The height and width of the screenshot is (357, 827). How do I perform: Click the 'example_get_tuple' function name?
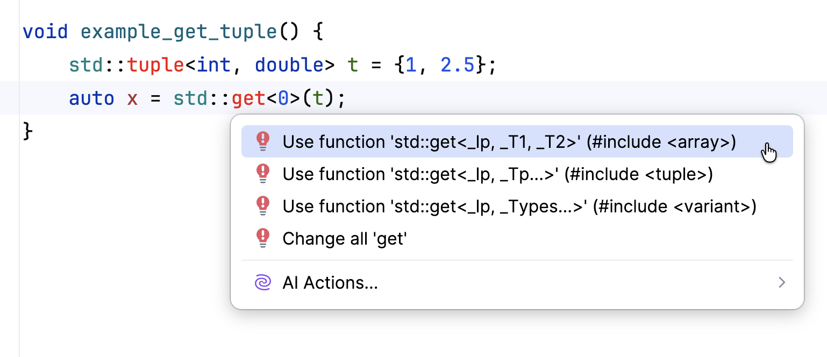179,32
